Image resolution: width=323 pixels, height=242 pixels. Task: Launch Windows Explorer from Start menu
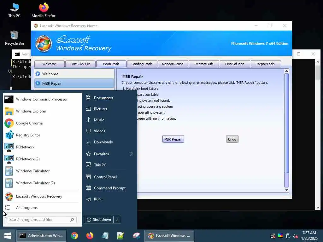42,111
